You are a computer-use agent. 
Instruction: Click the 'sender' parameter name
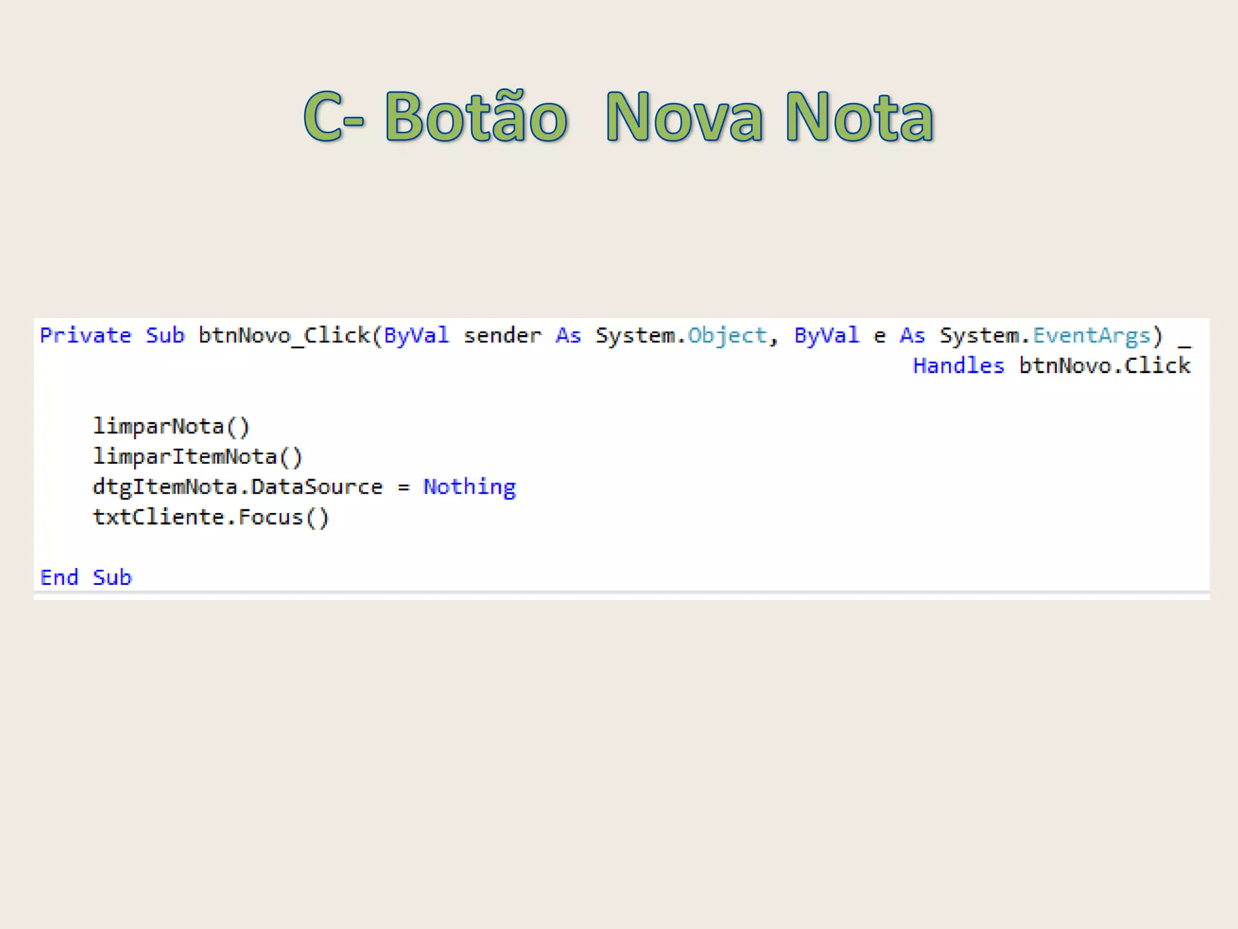point(502,336)
